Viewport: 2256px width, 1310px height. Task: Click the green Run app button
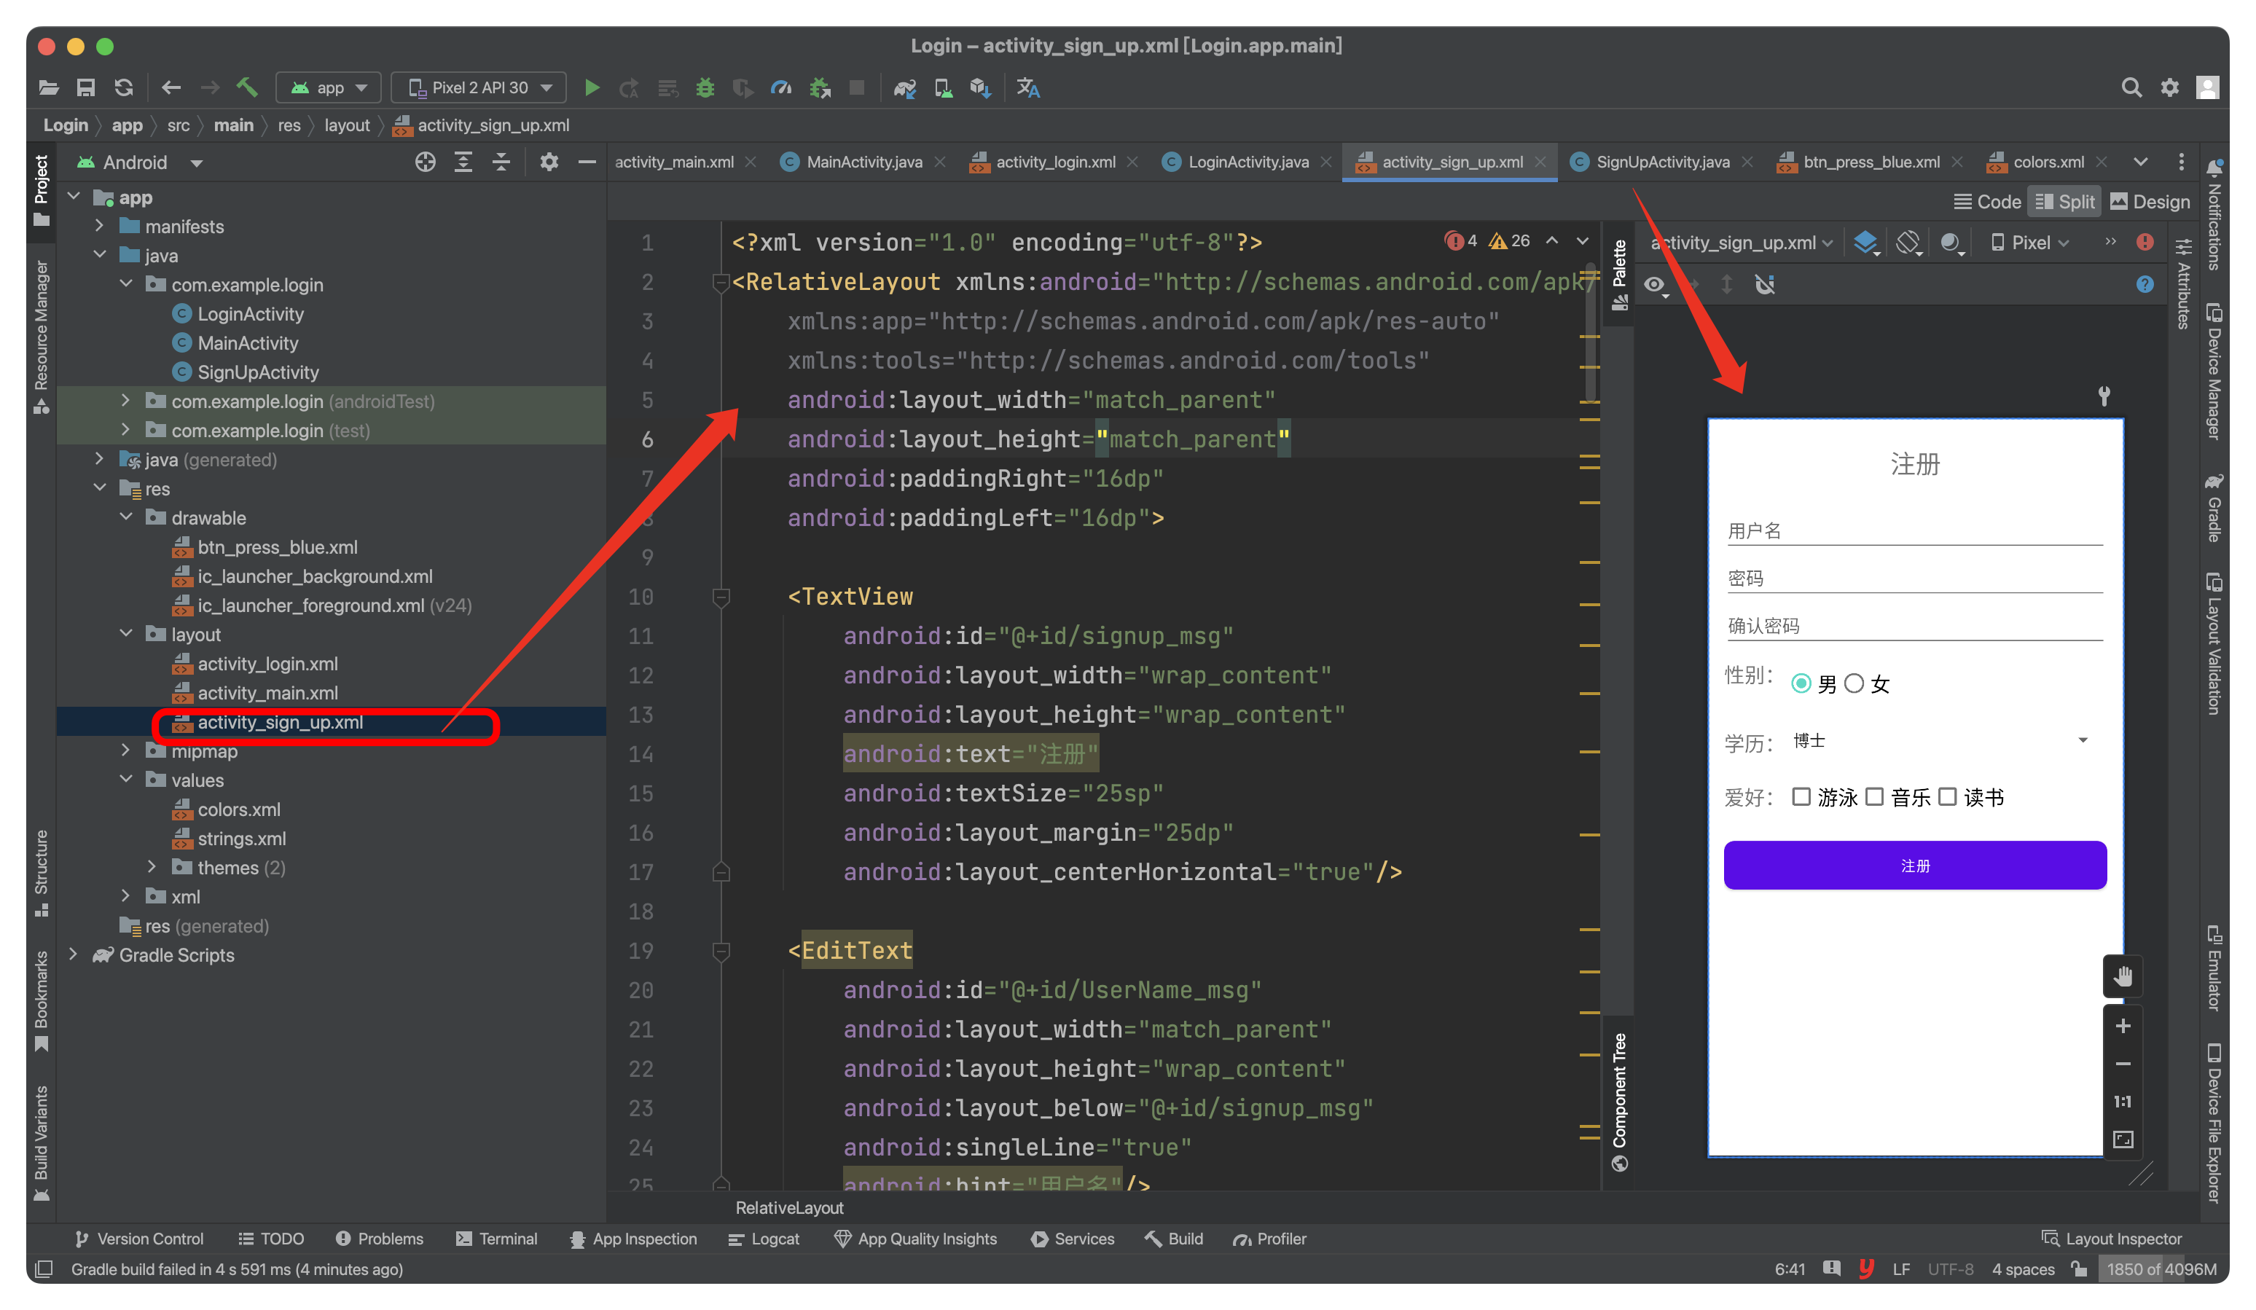[x=592, y=87]
